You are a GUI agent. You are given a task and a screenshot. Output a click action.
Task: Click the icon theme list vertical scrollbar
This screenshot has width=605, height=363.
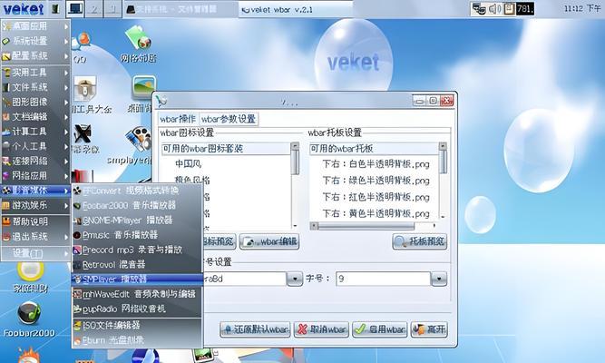295,185
